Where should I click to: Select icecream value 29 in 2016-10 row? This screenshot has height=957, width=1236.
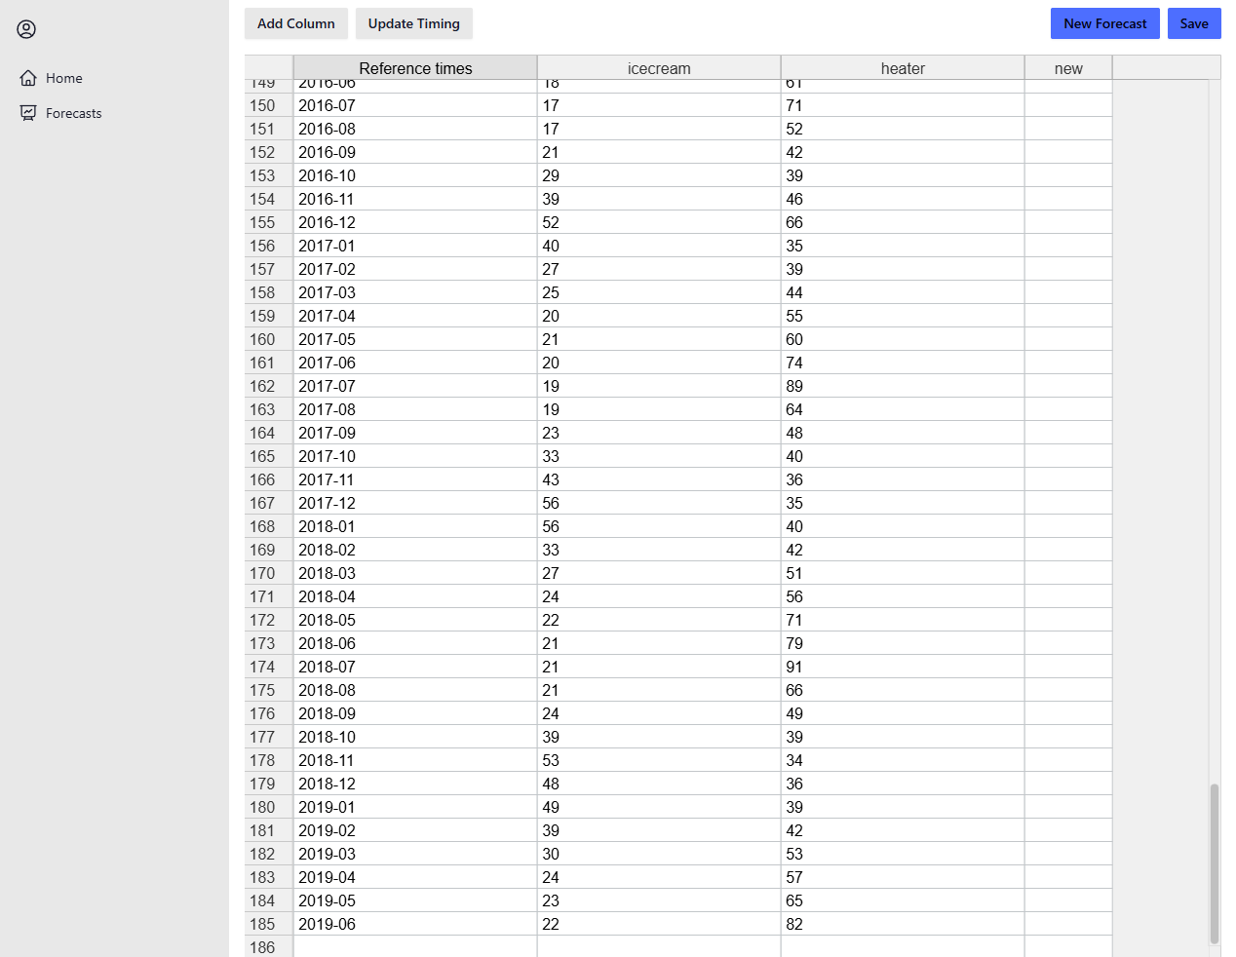pyautogui.click(x=659, y=175)
